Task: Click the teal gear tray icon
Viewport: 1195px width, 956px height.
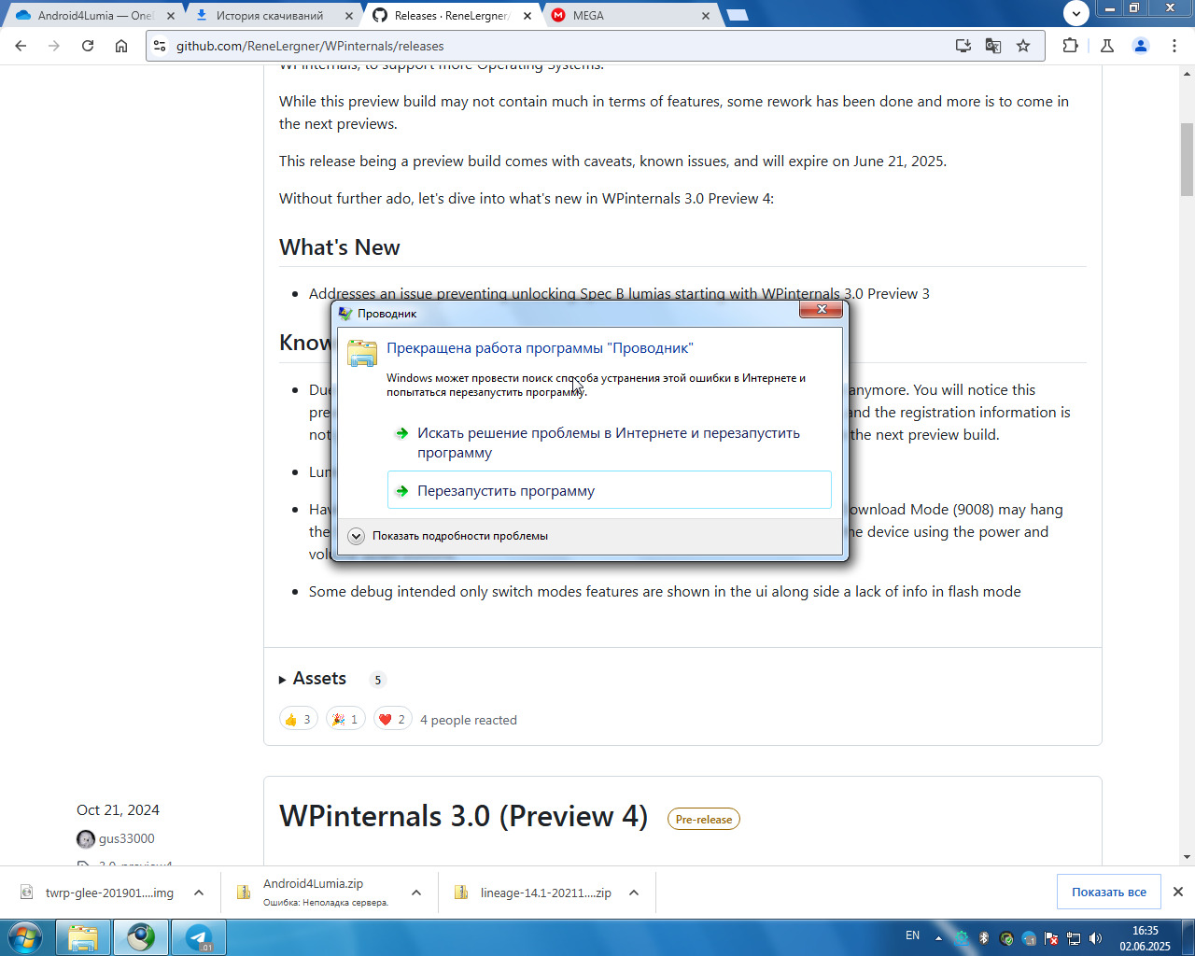Action: tap(962, 938)
